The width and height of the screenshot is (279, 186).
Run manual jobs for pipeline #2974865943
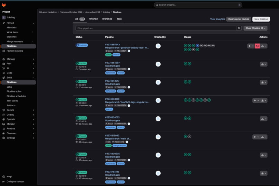tap(251, 46)
